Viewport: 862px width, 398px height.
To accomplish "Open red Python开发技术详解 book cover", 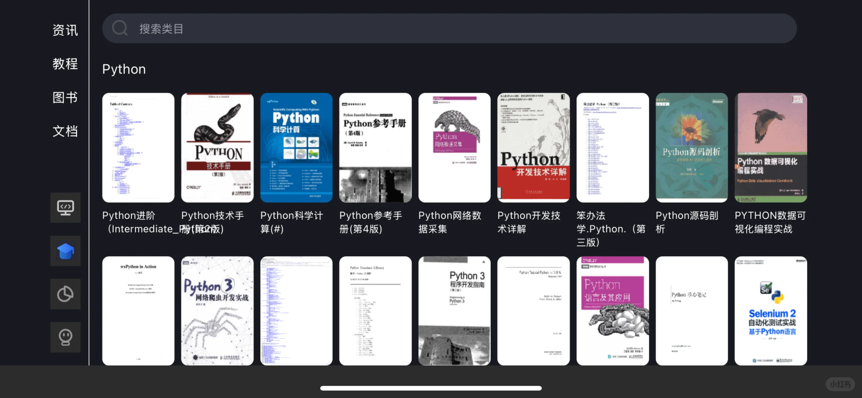I will point(533,147).
